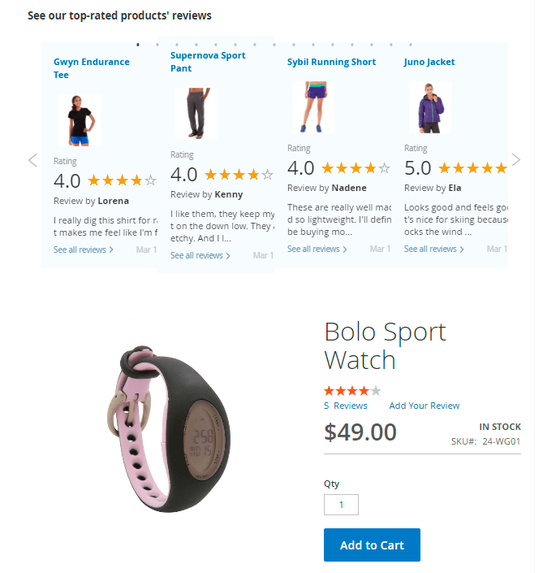See all reviews for Sybil Running Short
Image resolution: width=556 pixels, height=573 pixels.
[317, 249]
